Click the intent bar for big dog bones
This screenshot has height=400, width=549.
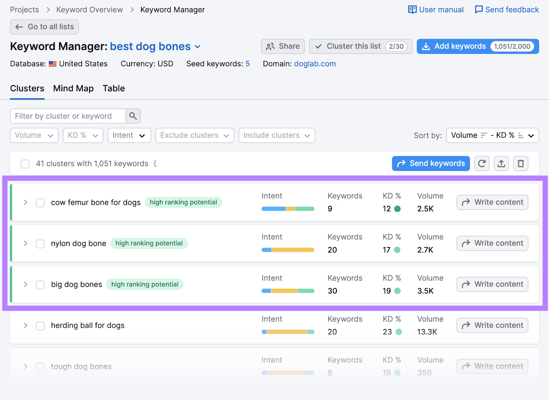pyautogui.click(x=288, y=291)
